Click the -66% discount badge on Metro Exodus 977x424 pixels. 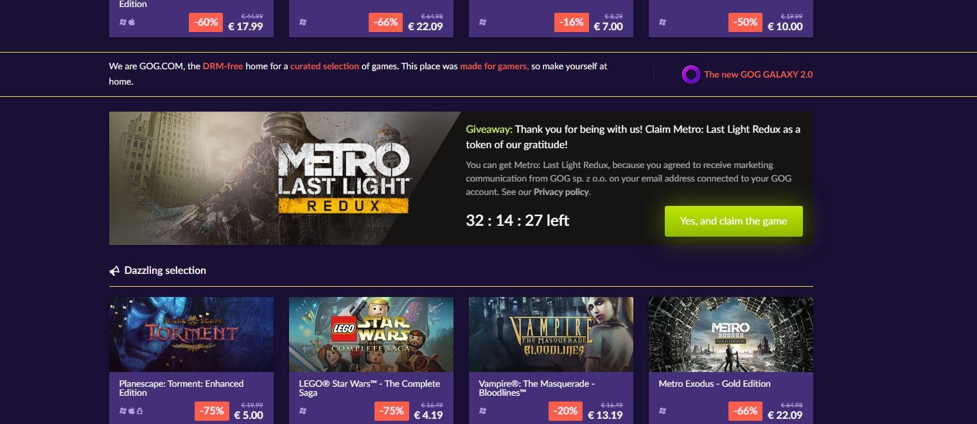coord(745,411)
